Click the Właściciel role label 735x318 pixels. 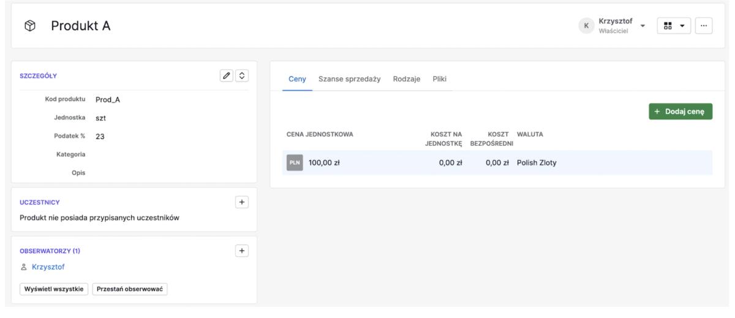click(x=612, y=31)
